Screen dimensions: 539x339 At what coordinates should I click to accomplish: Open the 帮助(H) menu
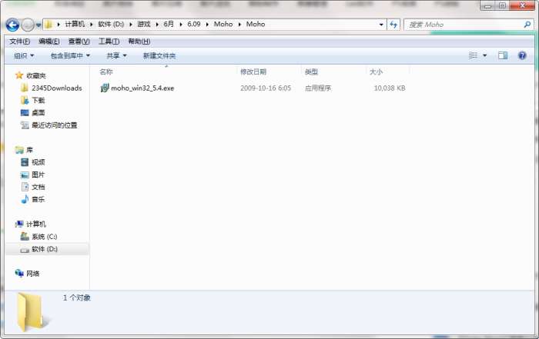coord(139,42)
